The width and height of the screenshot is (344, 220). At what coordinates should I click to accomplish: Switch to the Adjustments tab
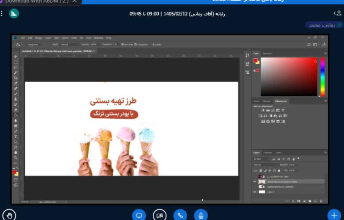tap(281, 101)
